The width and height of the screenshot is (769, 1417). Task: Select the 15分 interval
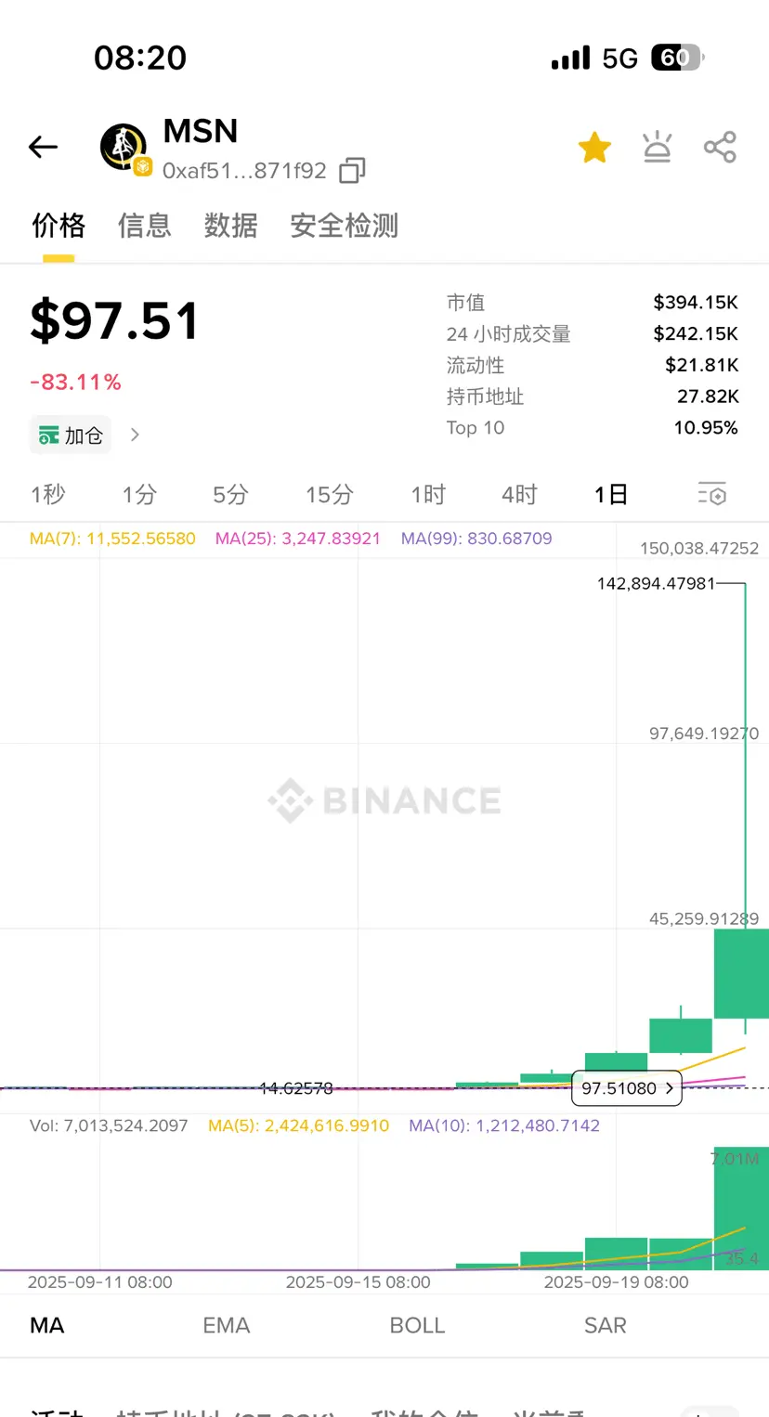click(330, 495)
